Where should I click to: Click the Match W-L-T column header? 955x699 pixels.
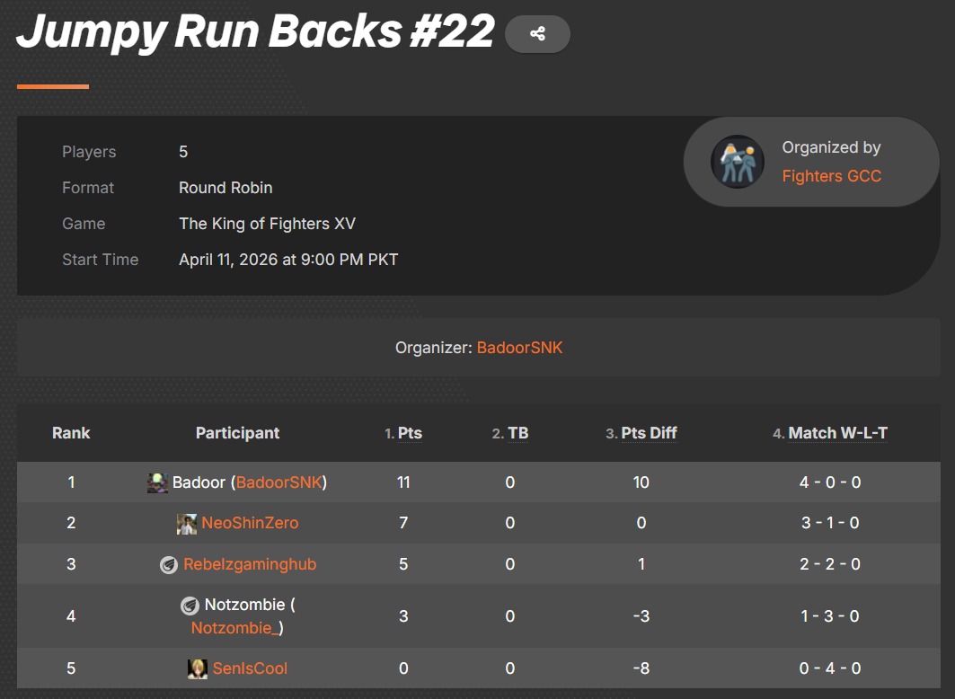point(837,433)
